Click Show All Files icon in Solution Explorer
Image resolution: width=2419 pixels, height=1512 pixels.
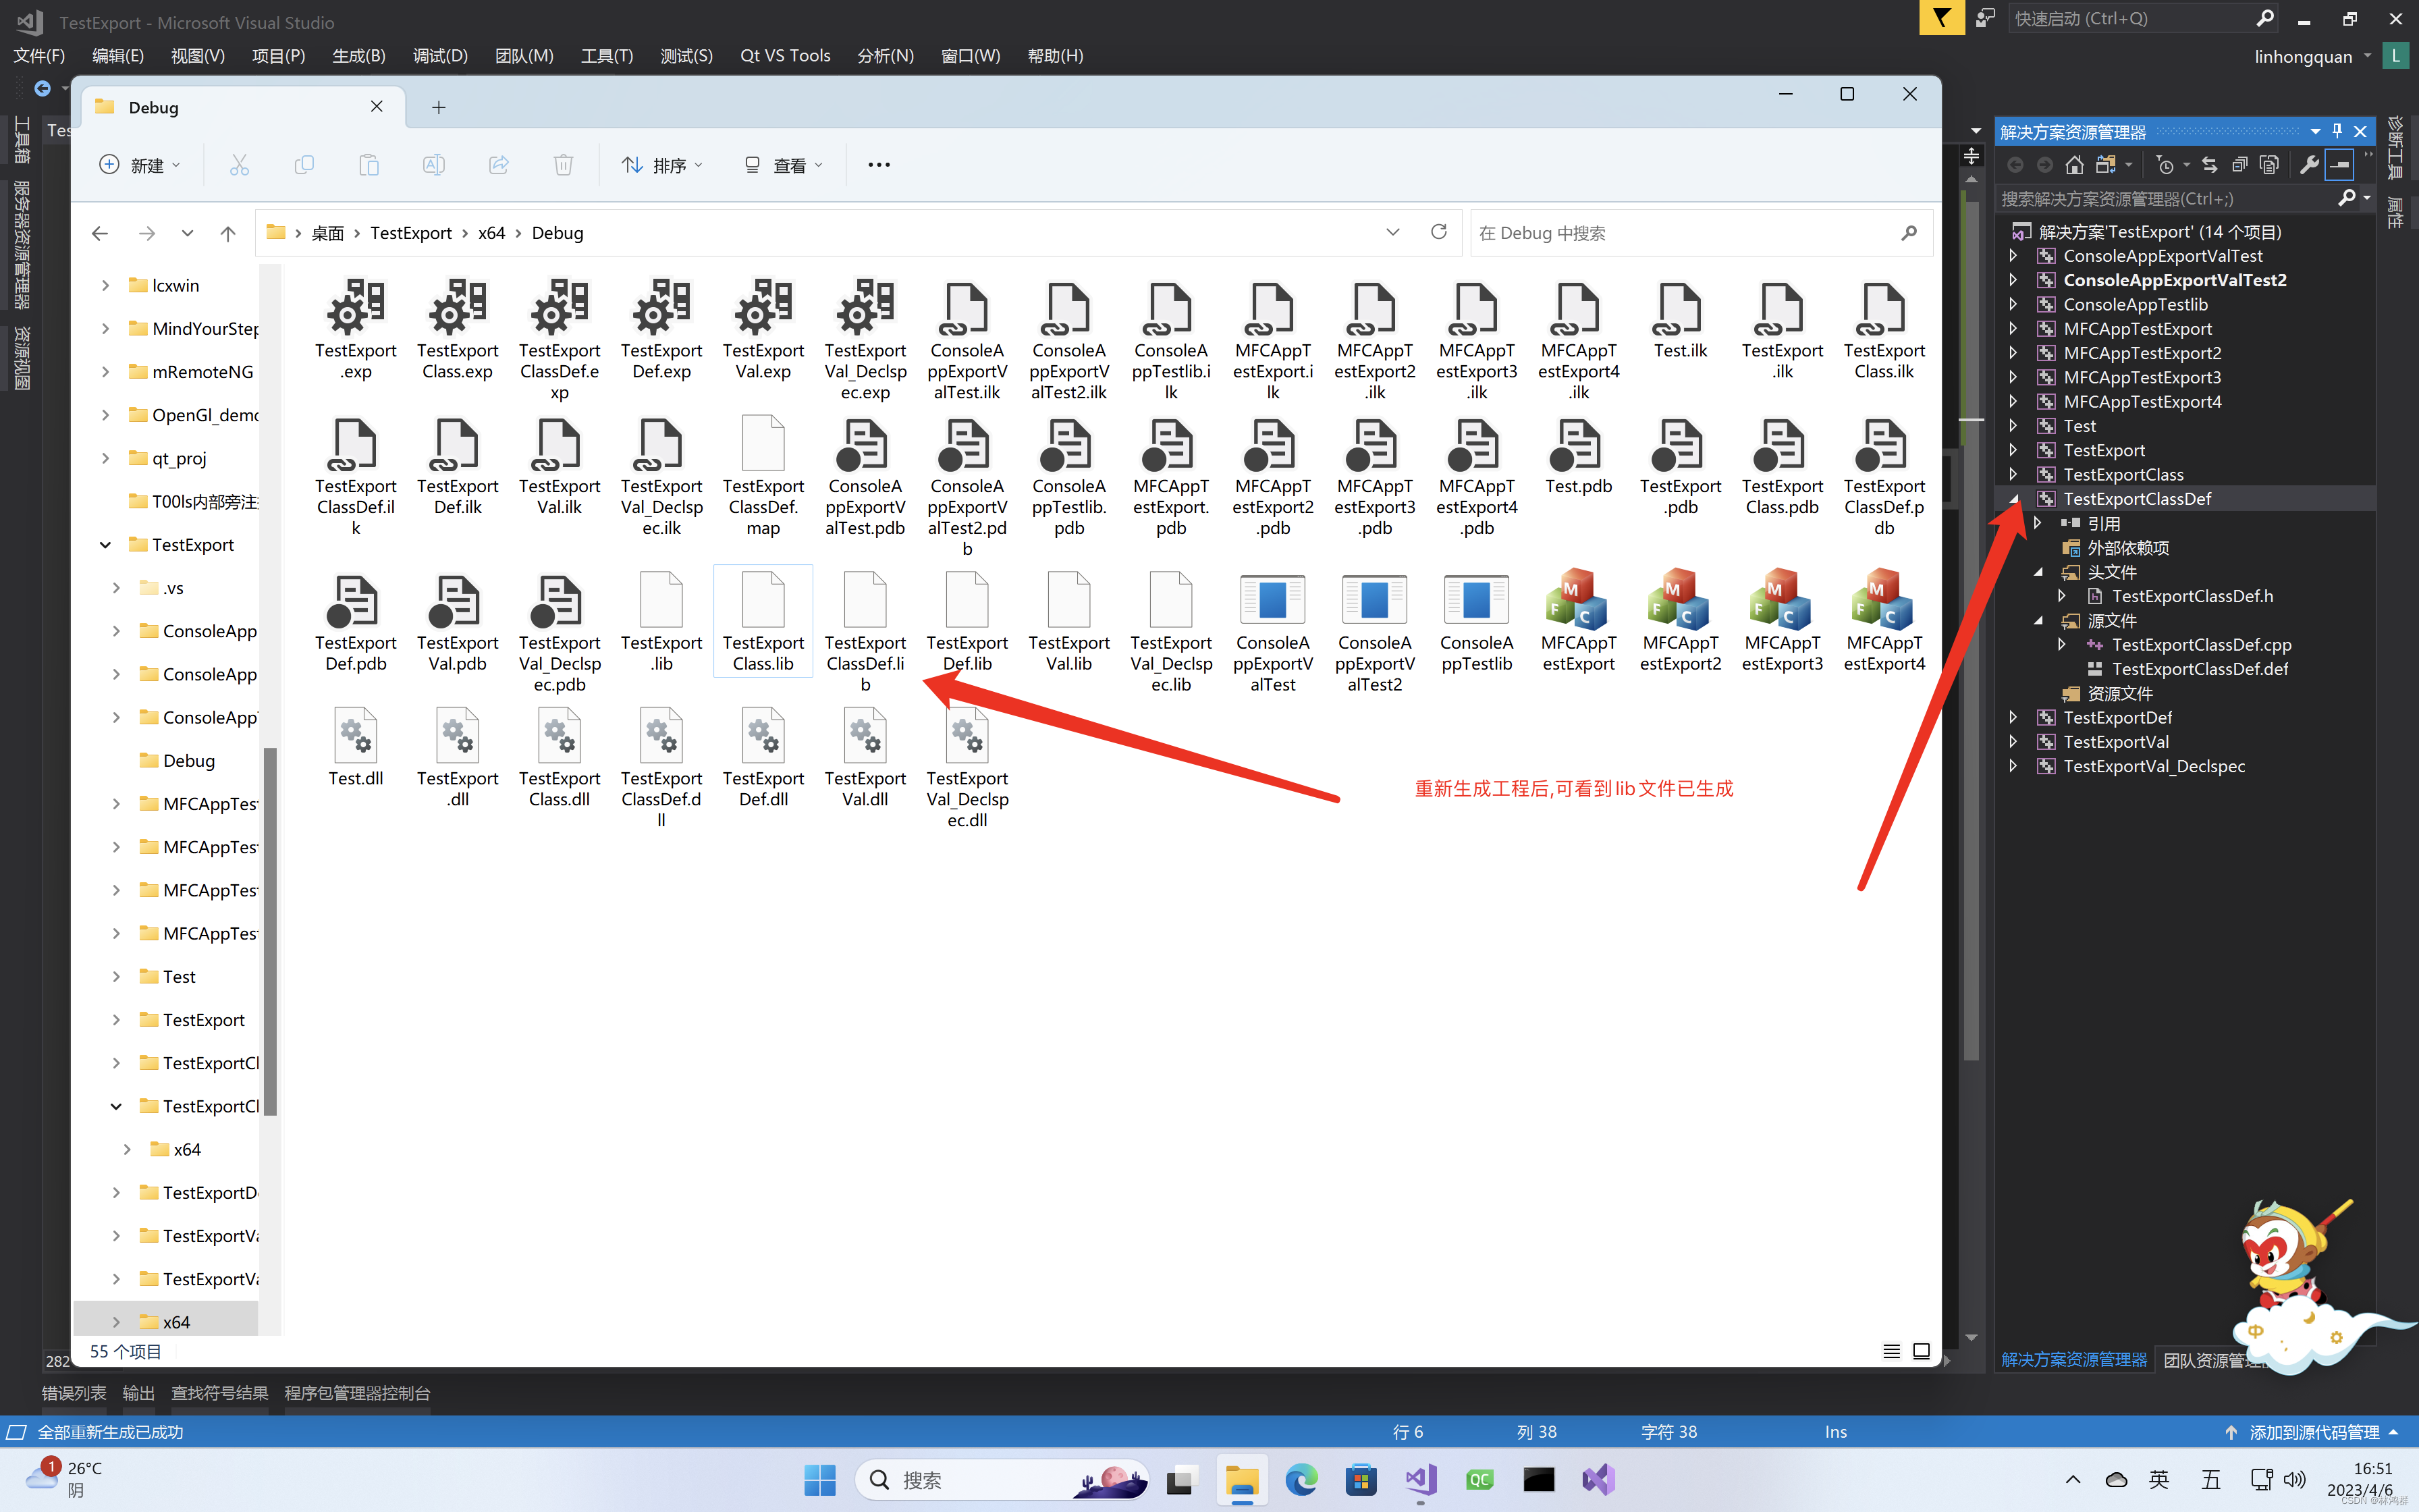point(2269,165)
